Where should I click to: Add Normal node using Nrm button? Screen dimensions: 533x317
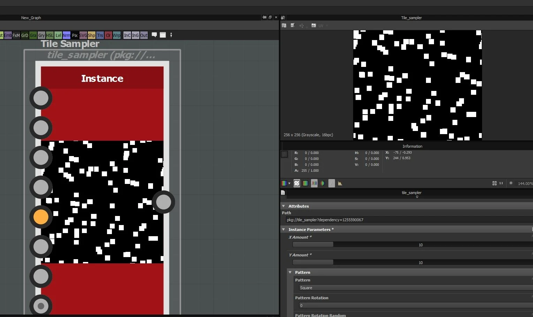click(66, 35)
